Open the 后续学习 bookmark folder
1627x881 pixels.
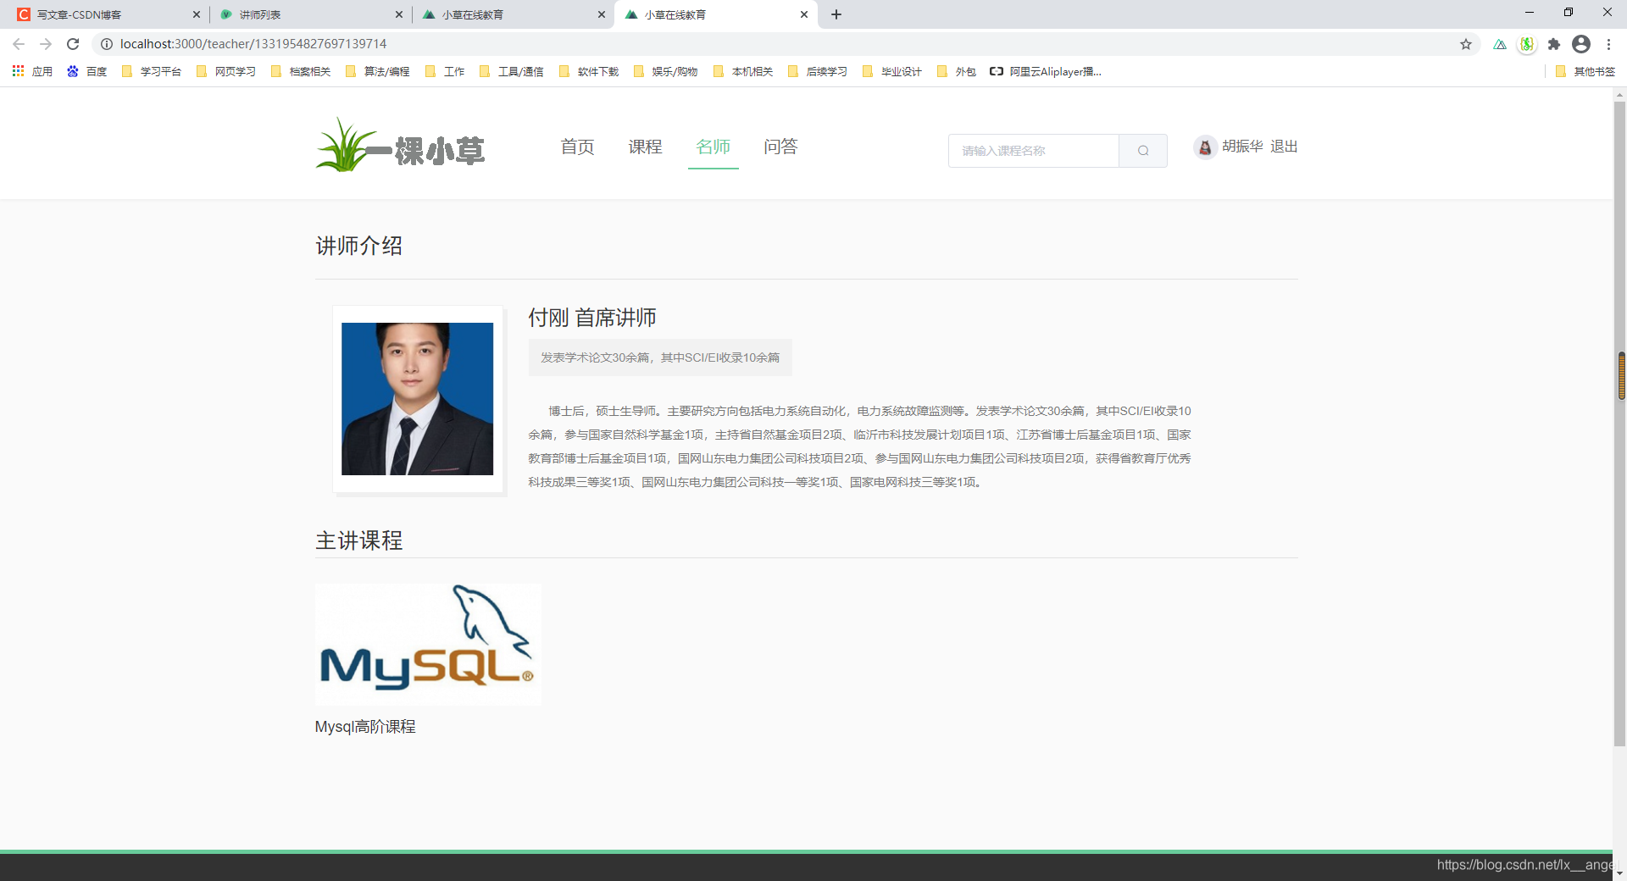[818, 72]
